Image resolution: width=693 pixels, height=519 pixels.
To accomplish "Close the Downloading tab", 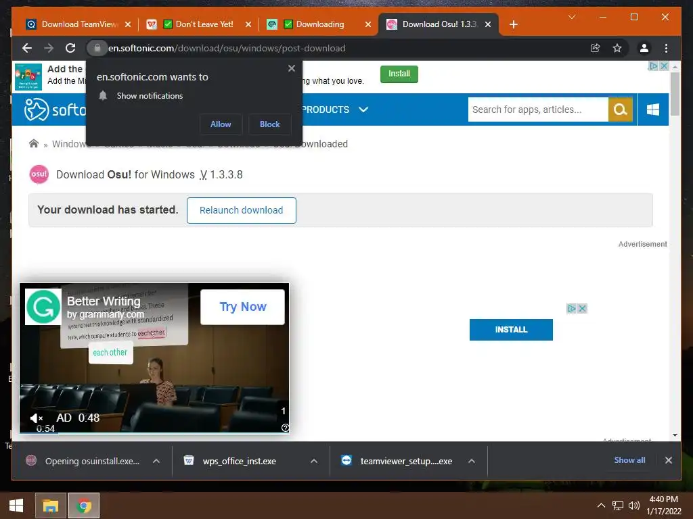I will tap(368, 24).
